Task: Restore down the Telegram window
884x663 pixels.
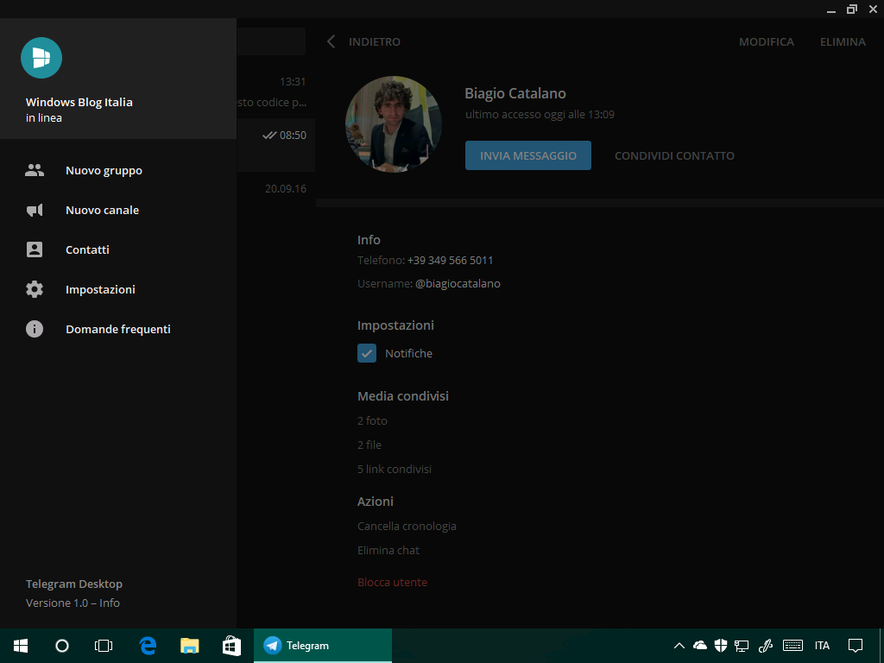Action: 852,9
